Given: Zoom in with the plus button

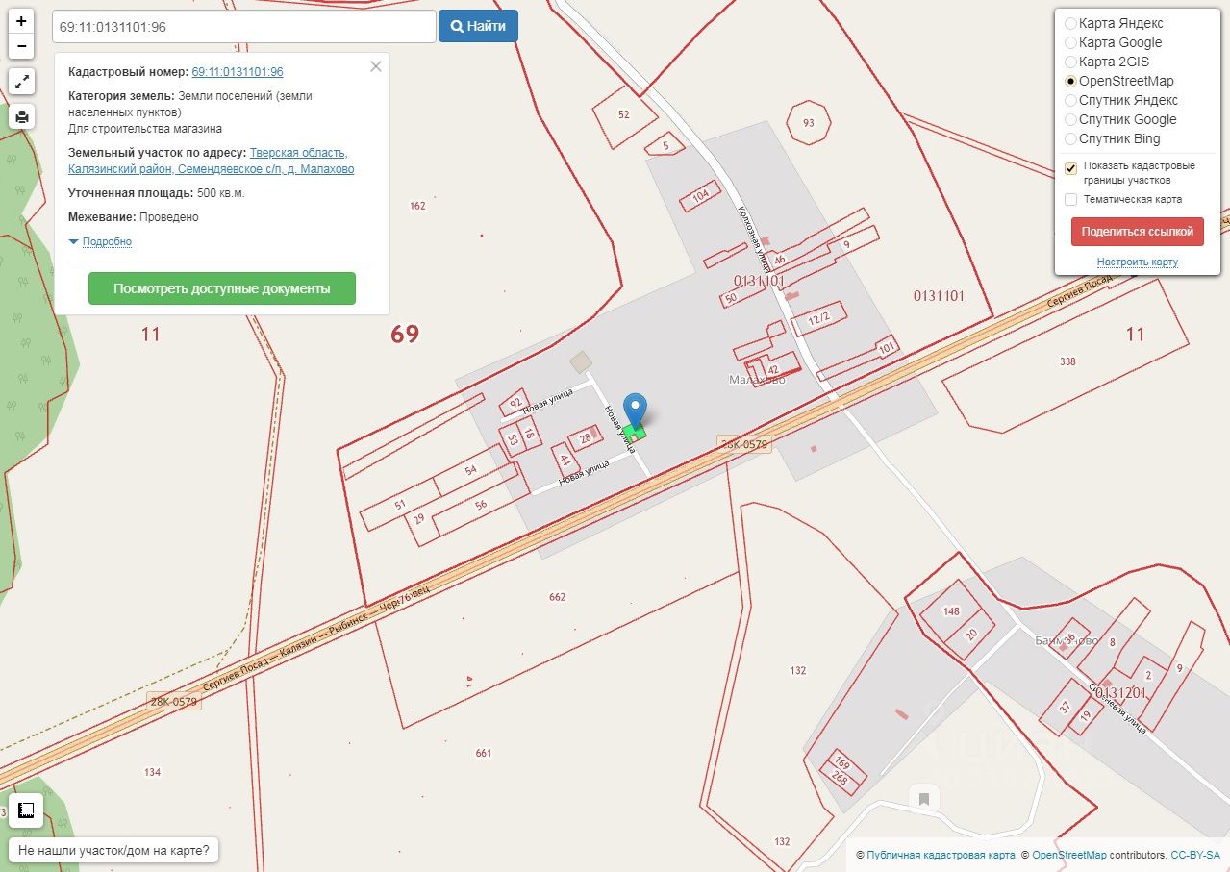Looking at the screenshot, I should tap(21, 21).
